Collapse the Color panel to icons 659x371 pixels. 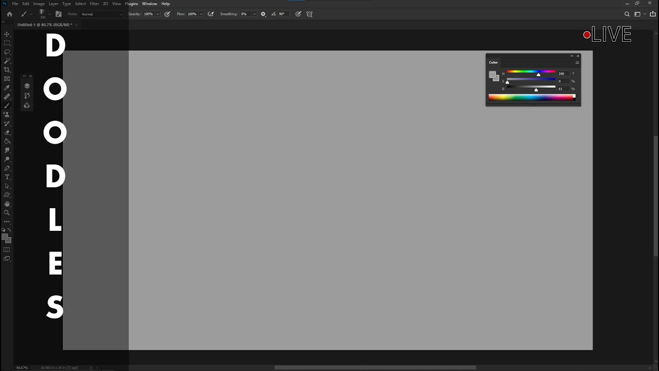pos(571,56)
